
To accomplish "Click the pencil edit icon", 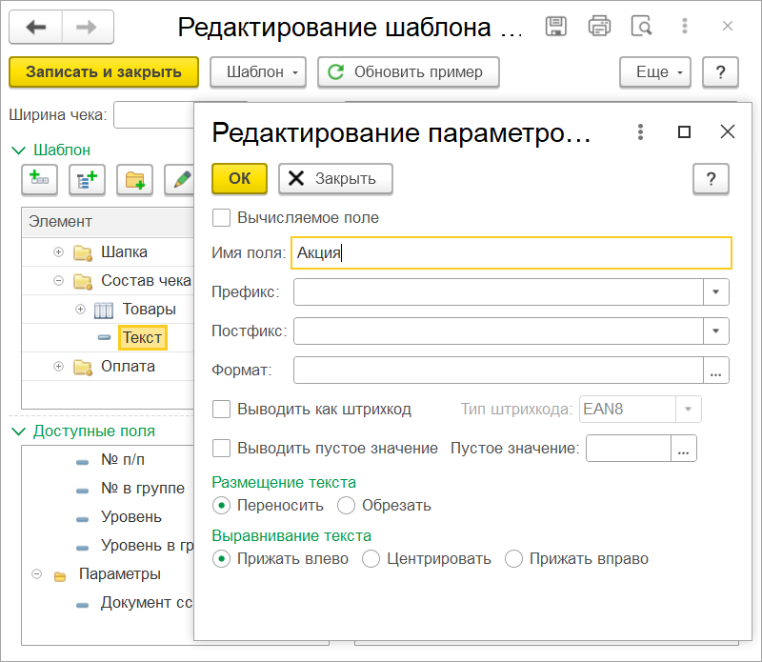I will (x=178, y=179).
